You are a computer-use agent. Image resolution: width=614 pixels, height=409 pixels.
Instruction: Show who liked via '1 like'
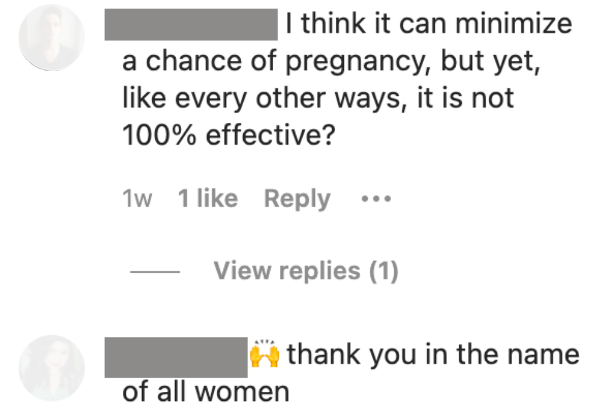pos(208,198)
